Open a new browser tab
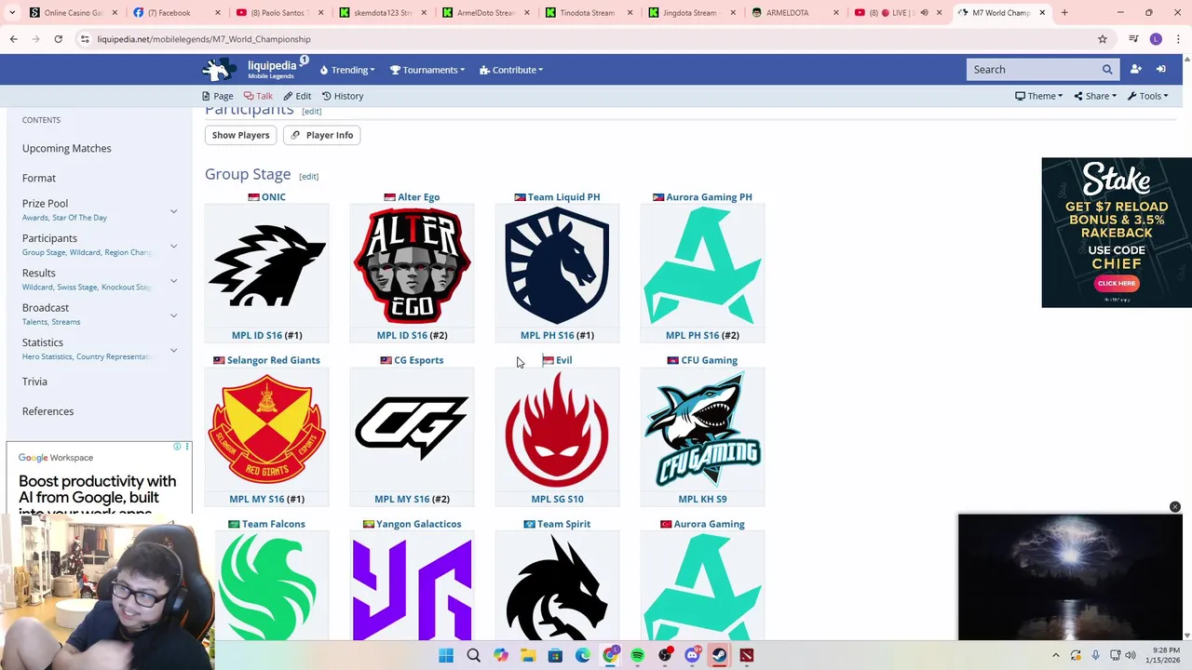Viewport: 1192px width, 670px height. pos(1064,13)
